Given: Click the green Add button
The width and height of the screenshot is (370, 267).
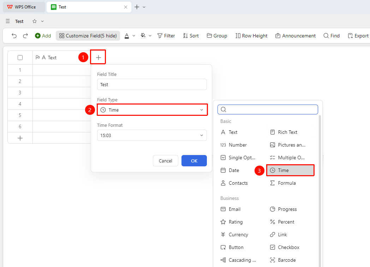Looking at the screenshot, I should [x=43, y=36].
